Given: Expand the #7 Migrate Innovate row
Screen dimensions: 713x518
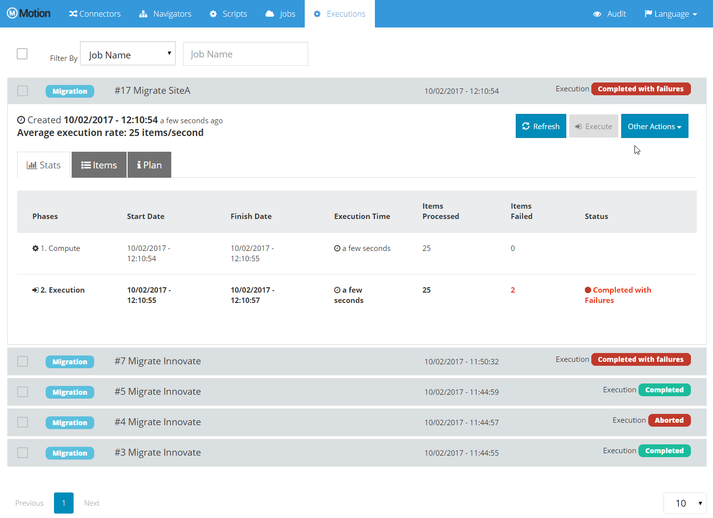Looking at the screenshot, I should 357,361.
